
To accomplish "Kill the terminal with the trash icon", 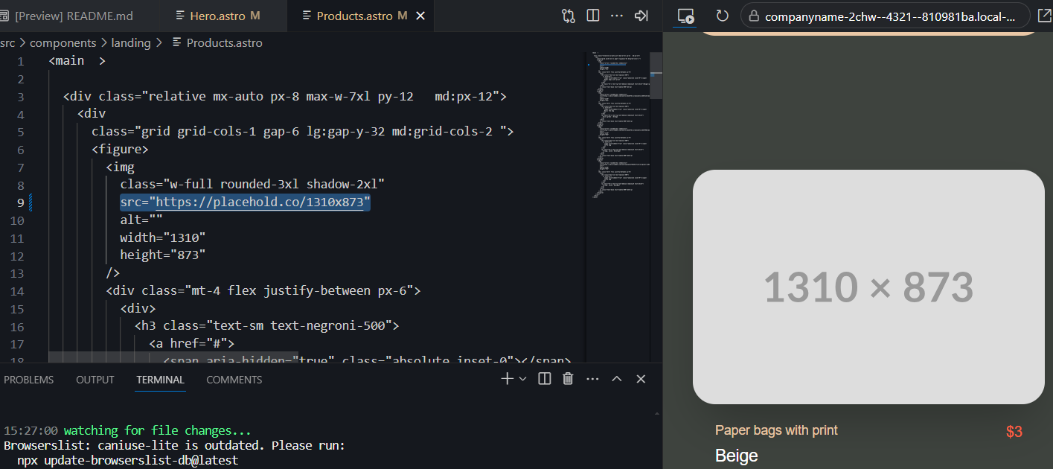I will [x=568, y=379].
